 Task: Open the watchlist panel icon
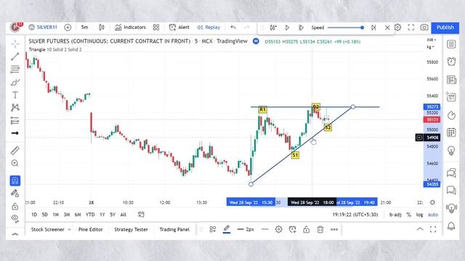tap(451, 44)
